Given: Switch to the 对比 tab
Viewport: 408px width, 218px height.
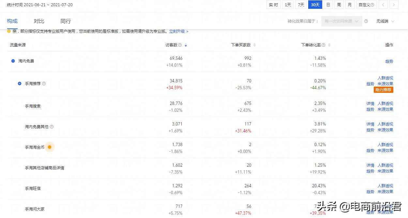Looking at the screenshot, I should 39,21.
